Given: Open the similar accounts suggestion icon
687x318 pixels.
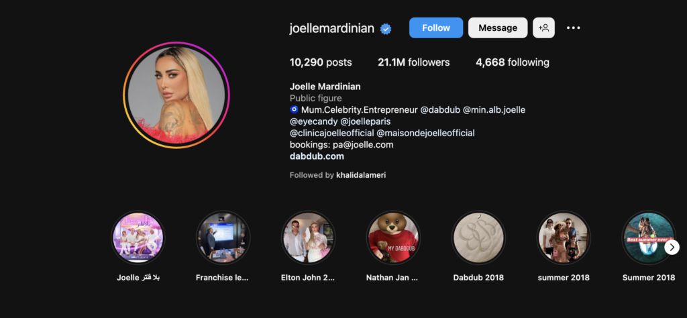Looking at the screenshot, I should (x=543, y=28).
